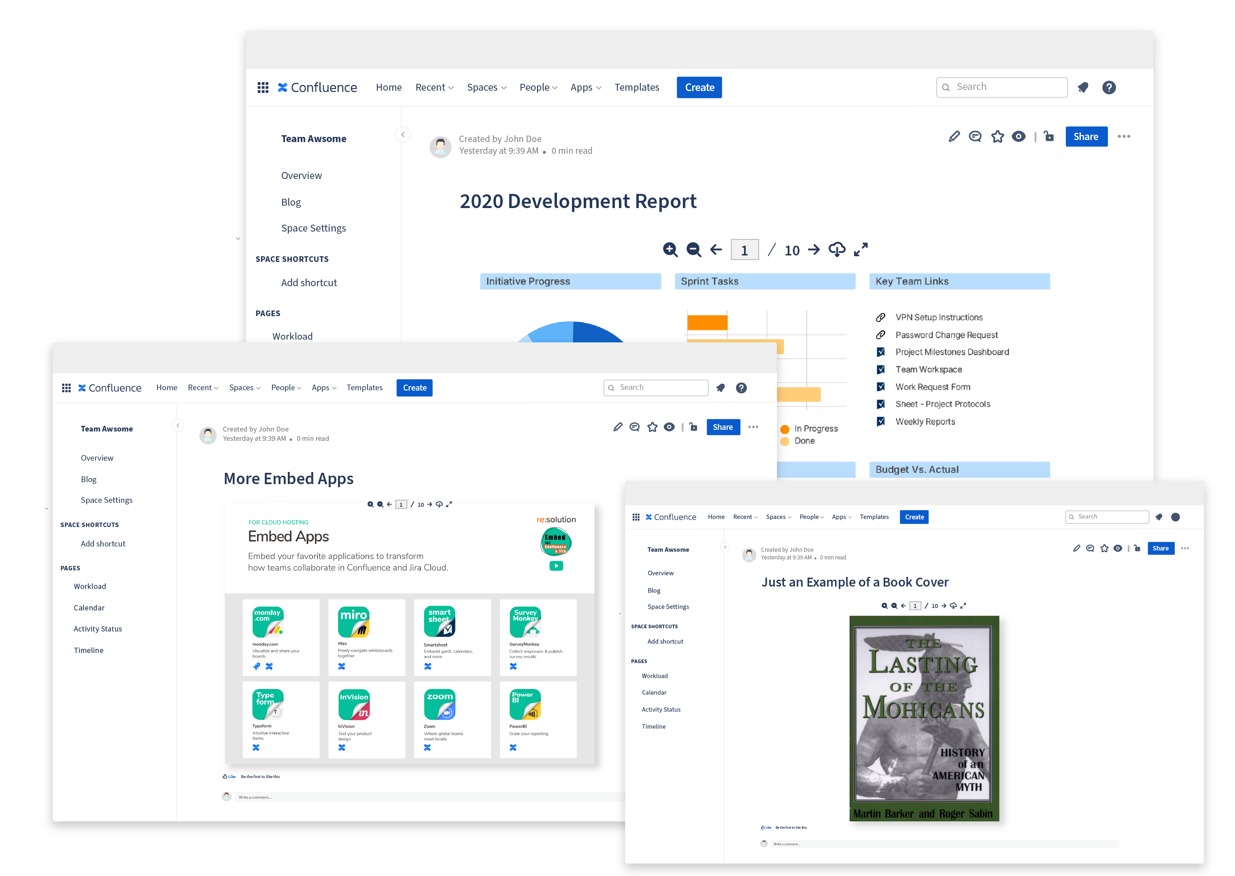Like the More Embed Apps page

coord(229,777)
